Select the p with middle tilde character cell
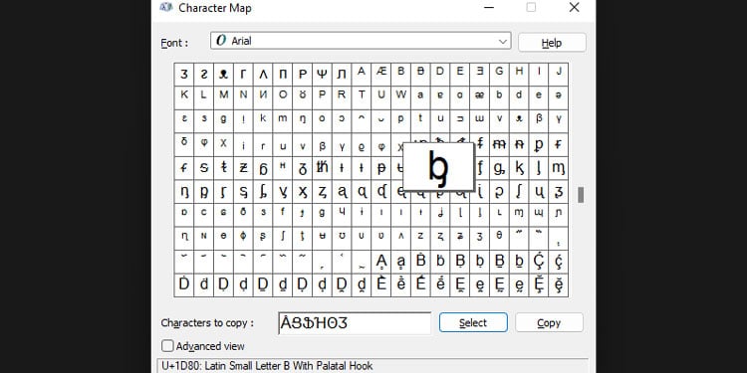The width and height of the screenshot is (747, 373). 539,144
